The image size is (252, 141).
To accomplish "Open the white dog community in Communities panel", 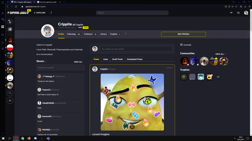I will 204,61.
